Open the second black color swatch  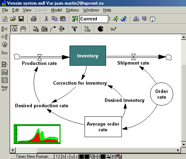[x=87, y=156]
